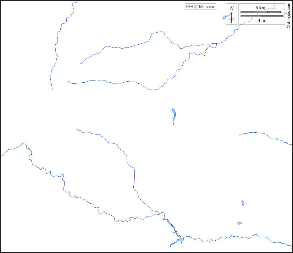The image size is (293, 253).
Task: Select the 4 mi scale label
Action: [x=262, y=20]
